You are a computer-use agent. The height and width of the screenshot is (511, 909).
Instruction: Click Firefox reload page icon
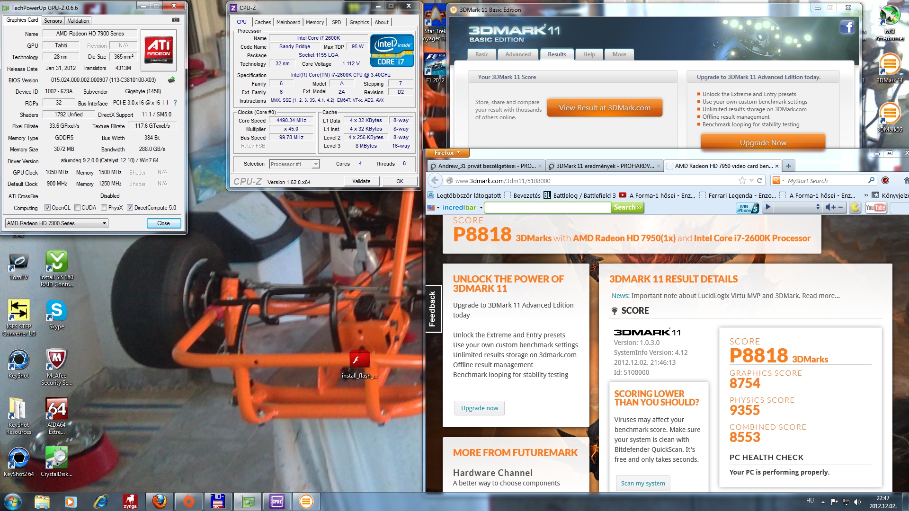click(760, 180)
